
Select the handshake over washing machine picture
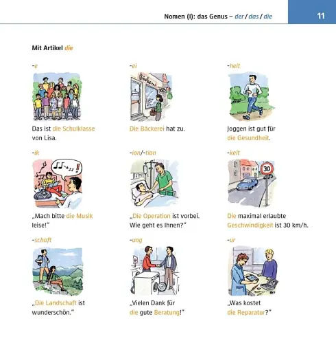click(155, 271)
